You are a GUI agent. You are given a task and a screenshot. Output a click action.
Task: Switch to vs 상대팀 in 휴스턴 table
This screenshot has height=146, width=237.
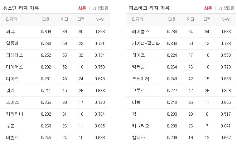pyautogui.click(x=100, y=8)
